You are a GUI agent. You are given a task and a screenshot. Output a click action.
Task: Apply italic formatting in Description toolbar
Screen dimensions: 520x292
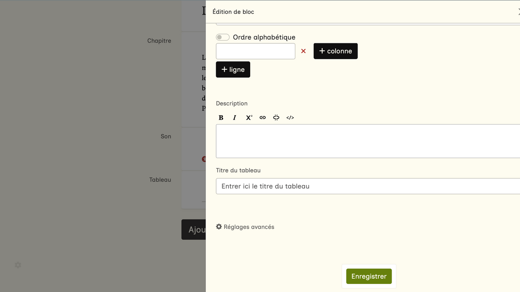pos(234,118)
